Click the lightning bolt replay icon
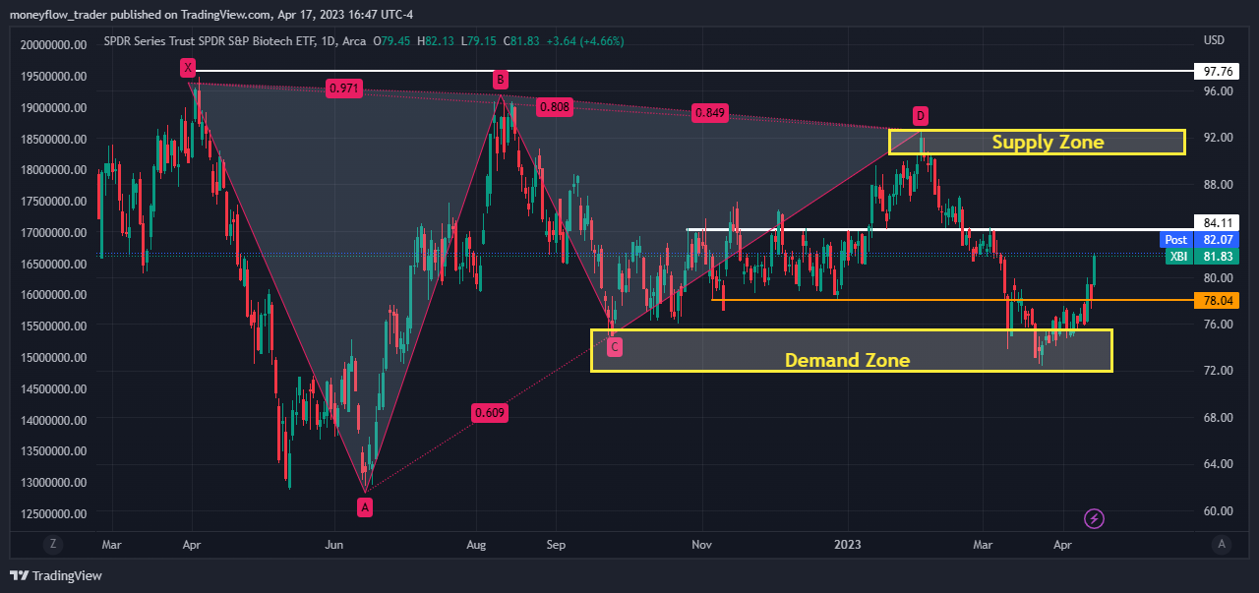 [1094, 518]
